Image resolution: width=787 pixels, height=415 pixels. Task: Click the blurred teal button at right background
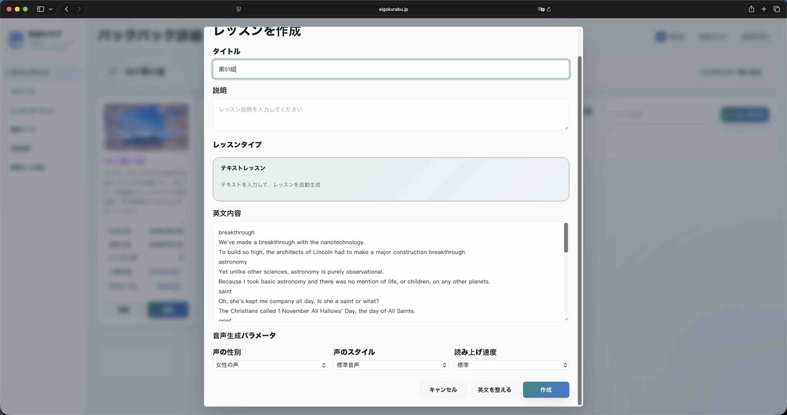(745, 115)
